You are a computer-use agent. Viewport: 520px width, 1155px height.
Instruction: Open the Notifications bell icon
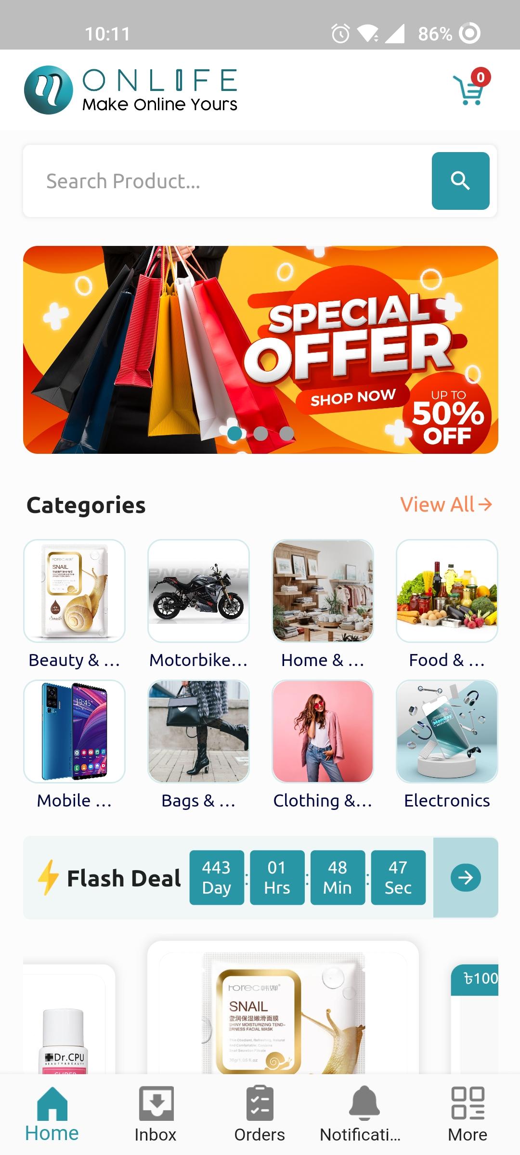[x=364, y=1103]
